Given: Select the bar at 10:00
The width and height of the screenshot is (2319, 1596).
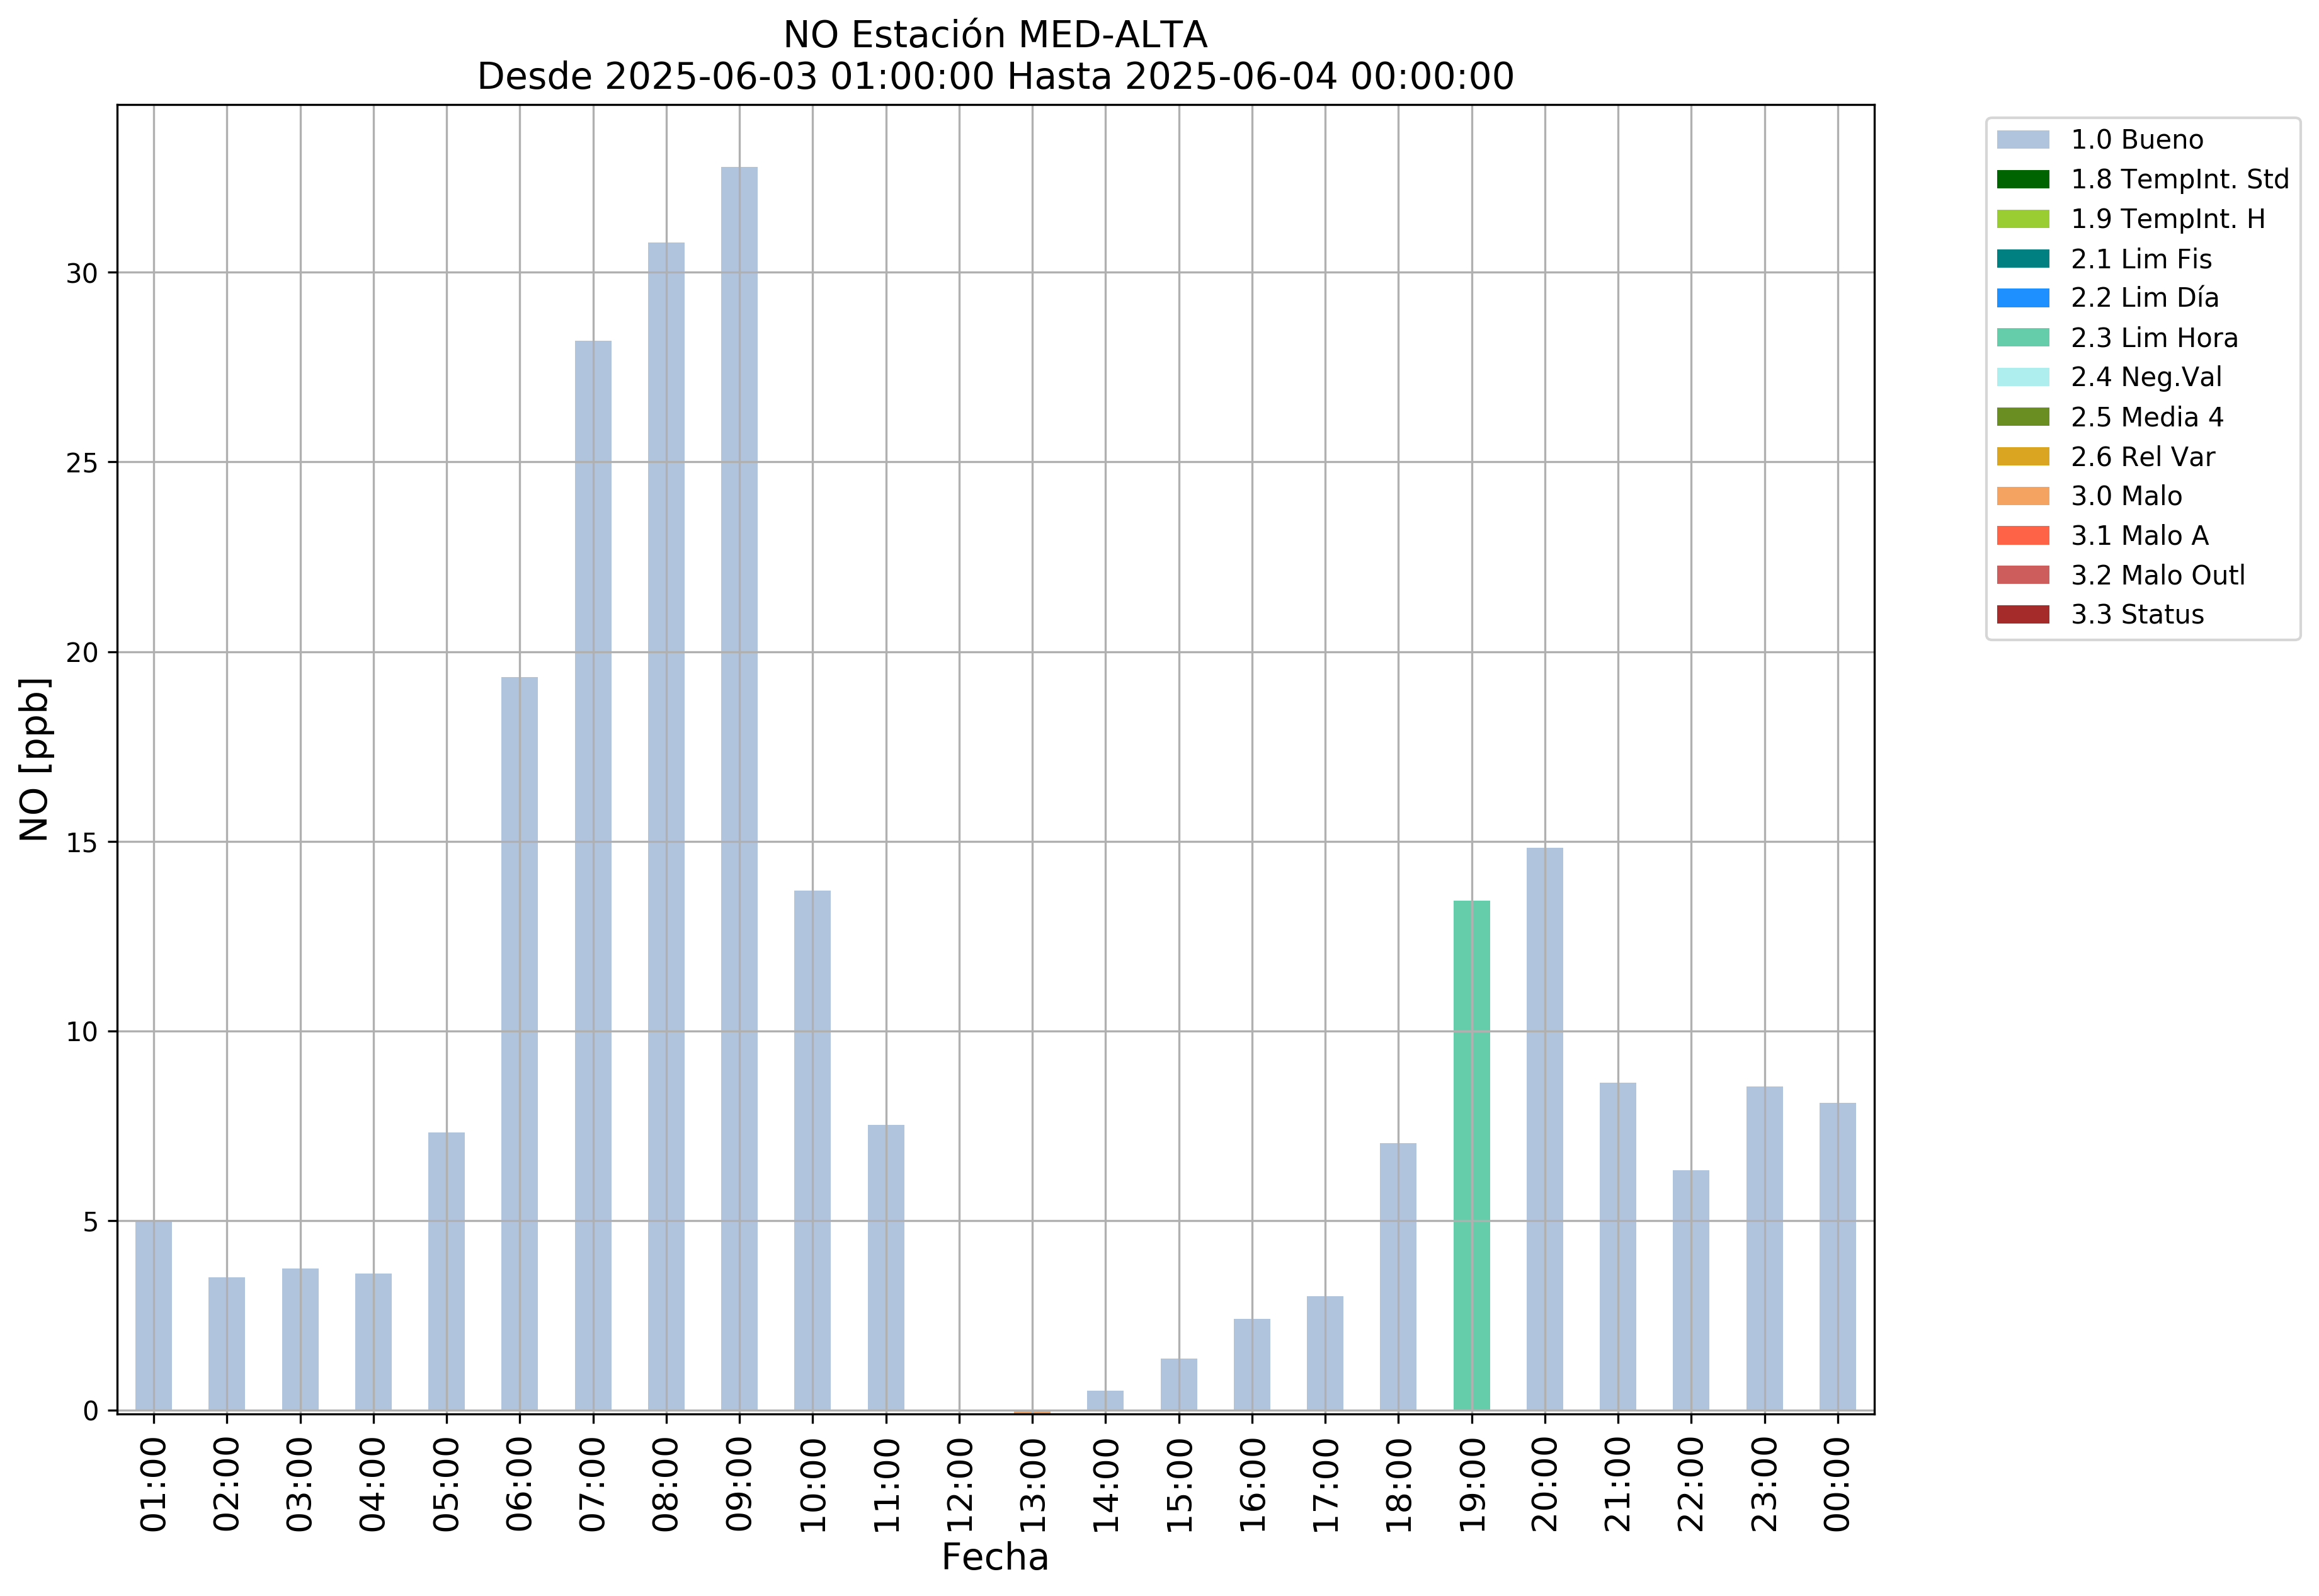Looking at the screenshot, I should tap(812, 1151).
